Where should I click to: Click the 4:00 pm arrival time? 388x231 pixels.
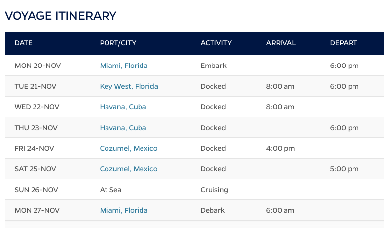pyautogui.click(x=280, y=148)
